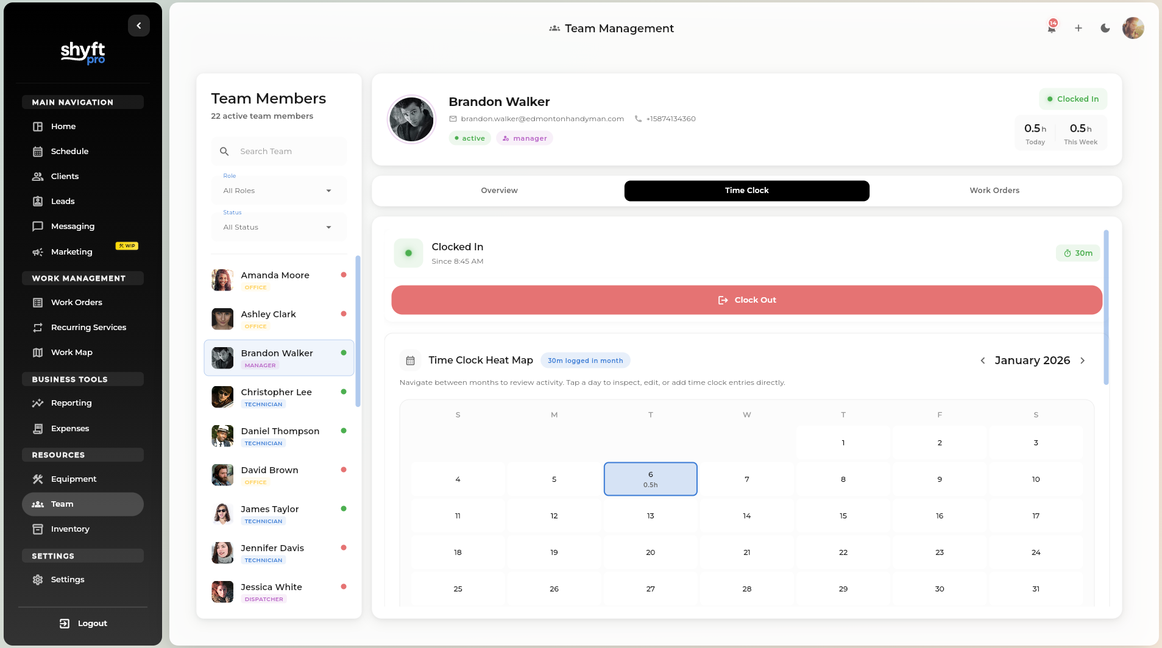Image resolution: width=1162 pixels, height=648 pixels.
Task: Switch to the Overview tab
Action: pos(499,191)
